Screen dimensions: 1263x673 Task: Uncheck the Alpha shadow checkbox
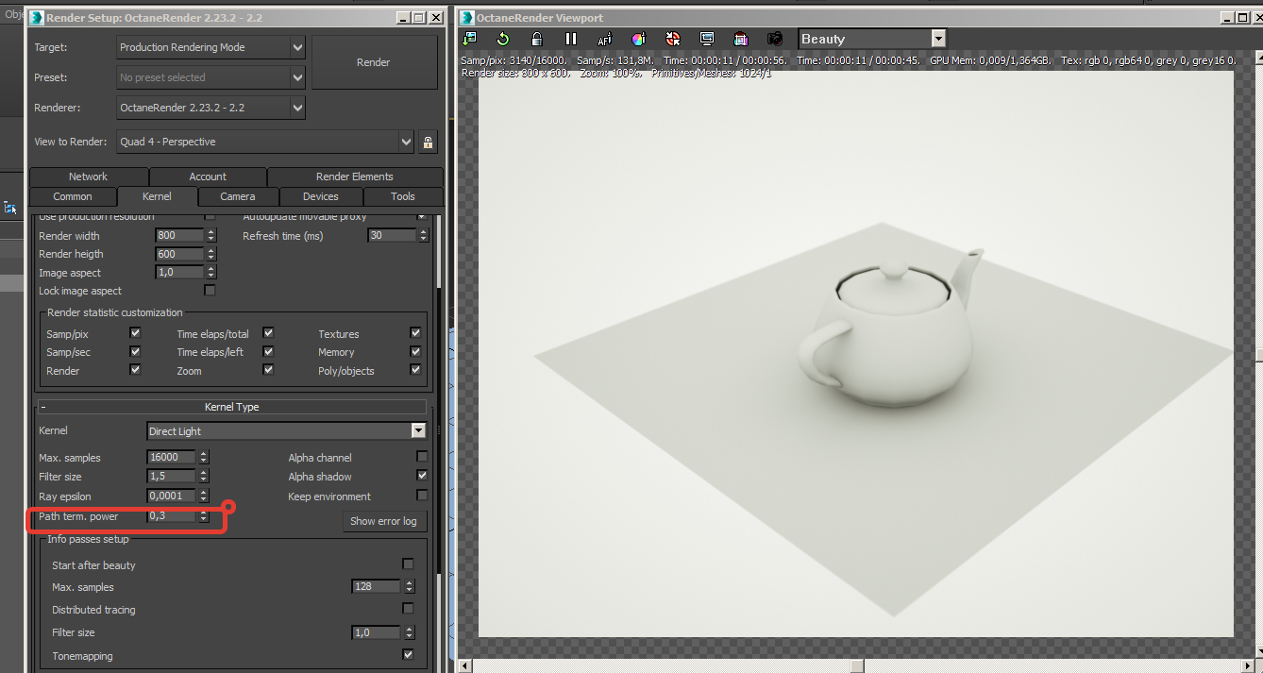[x=422, y=477]
